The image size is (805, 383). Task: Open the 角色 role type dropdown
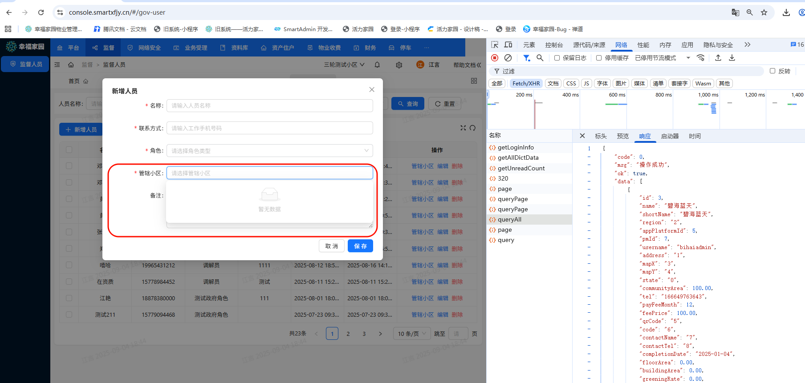click(x=269, y=151)
